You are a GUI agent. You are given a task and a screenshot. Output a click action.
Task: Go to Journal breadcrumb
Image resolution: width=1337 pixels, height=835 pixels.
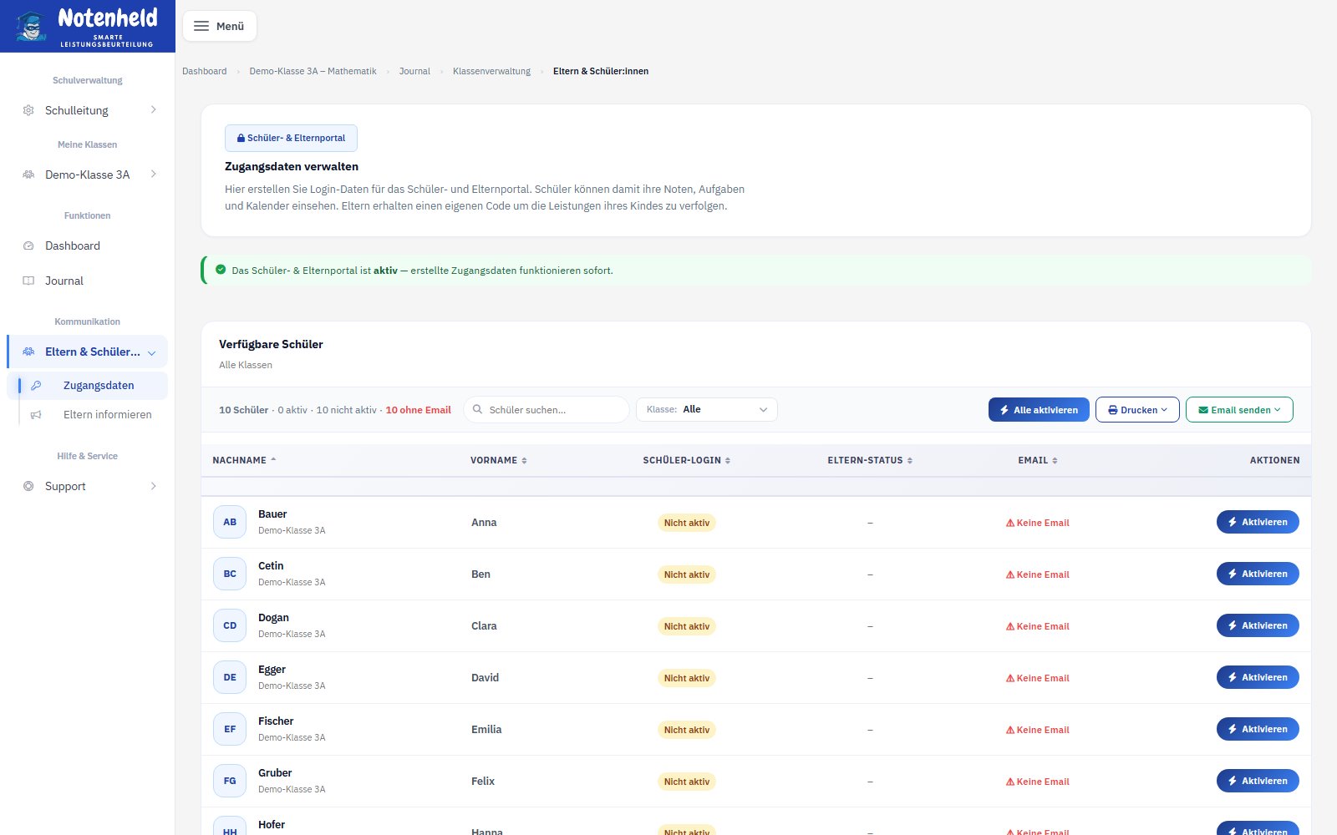414,71
